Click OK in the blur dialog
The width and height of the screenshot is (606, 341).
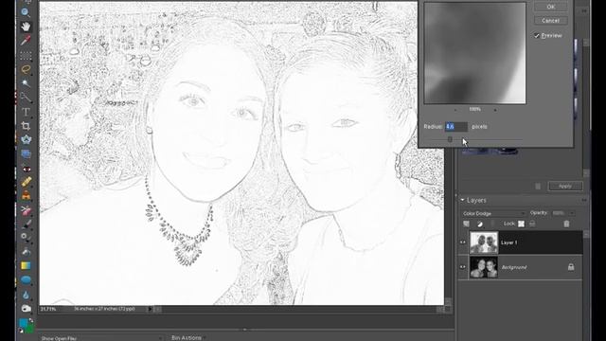tap(551, 7)
